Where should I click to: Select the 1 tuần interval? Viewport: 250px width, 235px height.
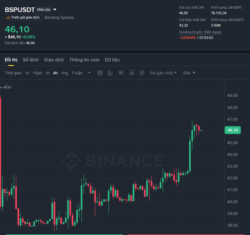tap(77, 73)
